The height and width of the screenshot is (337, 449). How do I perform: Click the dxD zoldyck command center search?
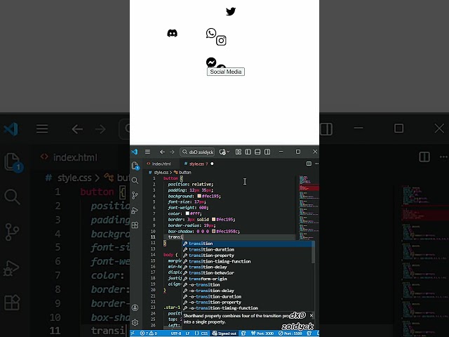197,152
